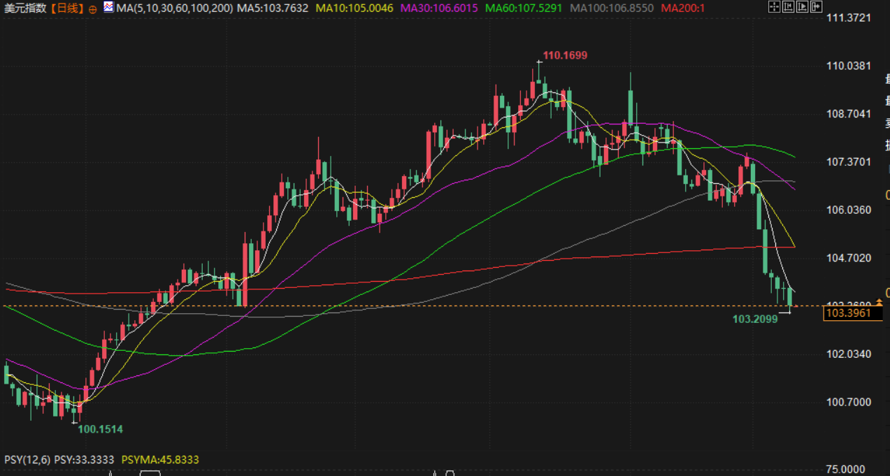Click the PSYMA:45.8333 indicator label
Screen dimensions: 890x476
(x=160, y=460)
